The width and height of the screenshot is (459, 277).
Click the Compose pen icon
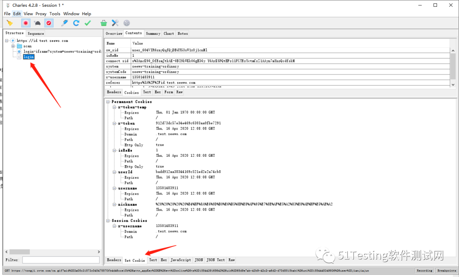point(65,23)
